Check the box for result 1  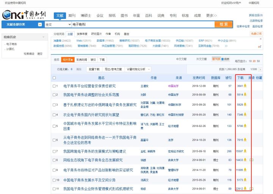pyautogui.click(x=54, y=86)
